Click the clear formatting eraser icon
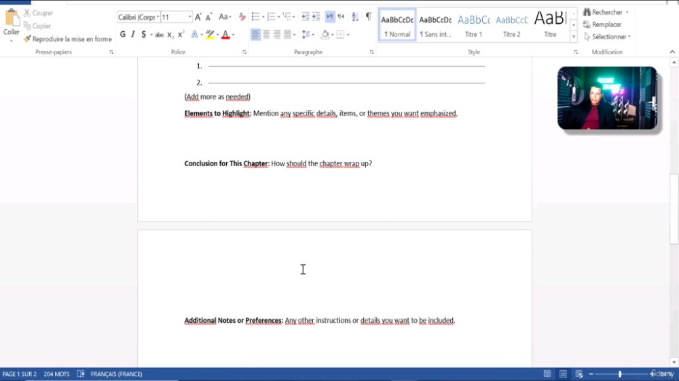The width and height of the screenshot is (679, 381). [x=242, y=18]
